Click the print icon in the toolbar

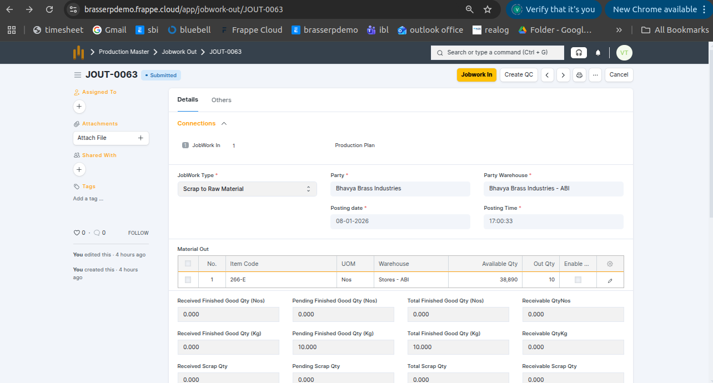(579, 75)
